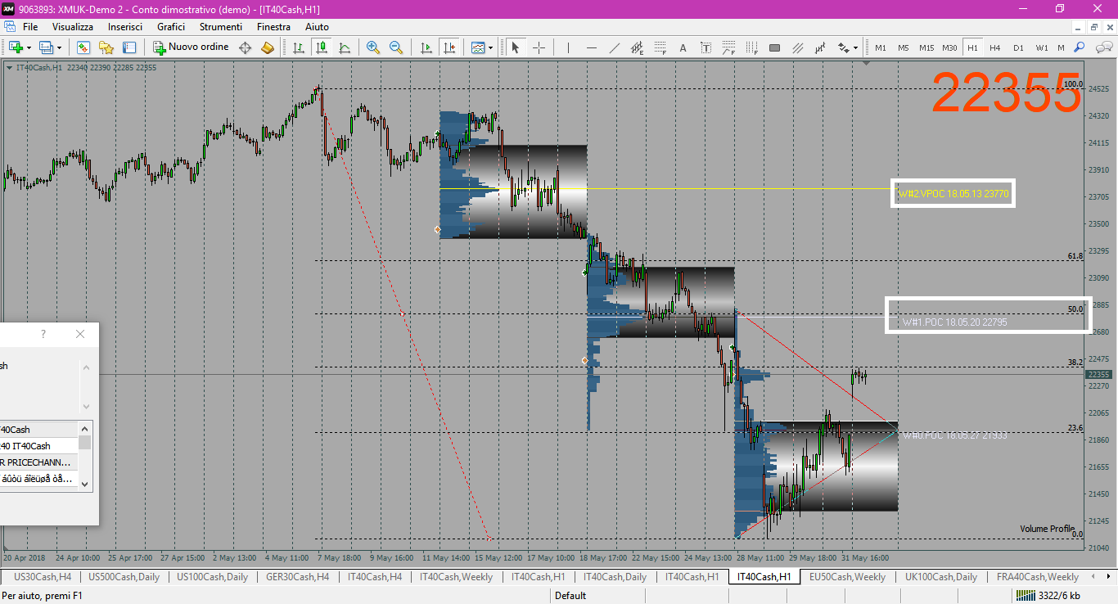Image resolution: width=1118 pixels, height=604 pixels.
Task: Click the dialog list scrollbar down arrow
Action: pyautogui.click(x=85, y=483)
